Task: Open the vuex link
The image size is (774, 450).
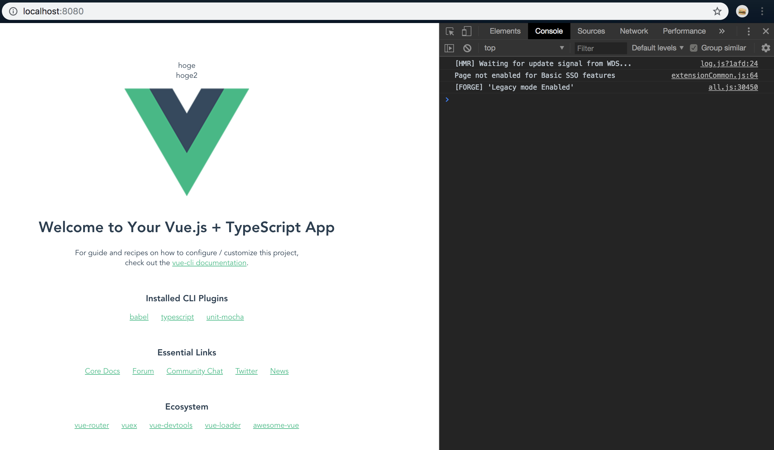Action: [129, 425]
